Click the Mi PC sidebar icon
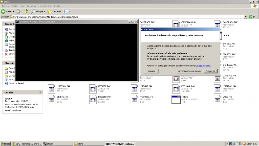This screenshot has width=259, height=146. coord(6,80)
